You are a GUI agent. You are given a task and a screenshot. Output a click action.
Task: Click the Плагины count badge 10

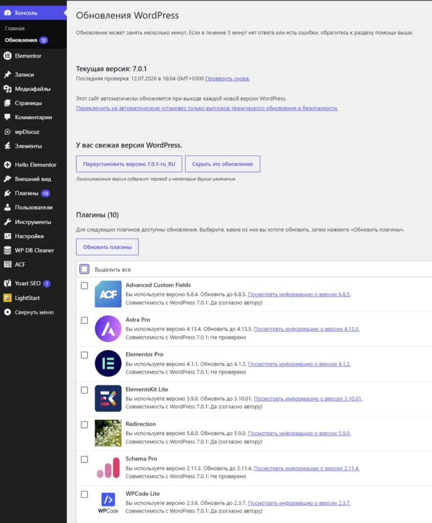[x=46, y=193]
